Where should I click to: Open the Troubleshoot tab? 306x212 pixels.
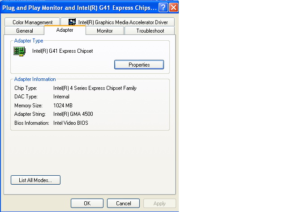pyautogui.click(x=150, y=31)
